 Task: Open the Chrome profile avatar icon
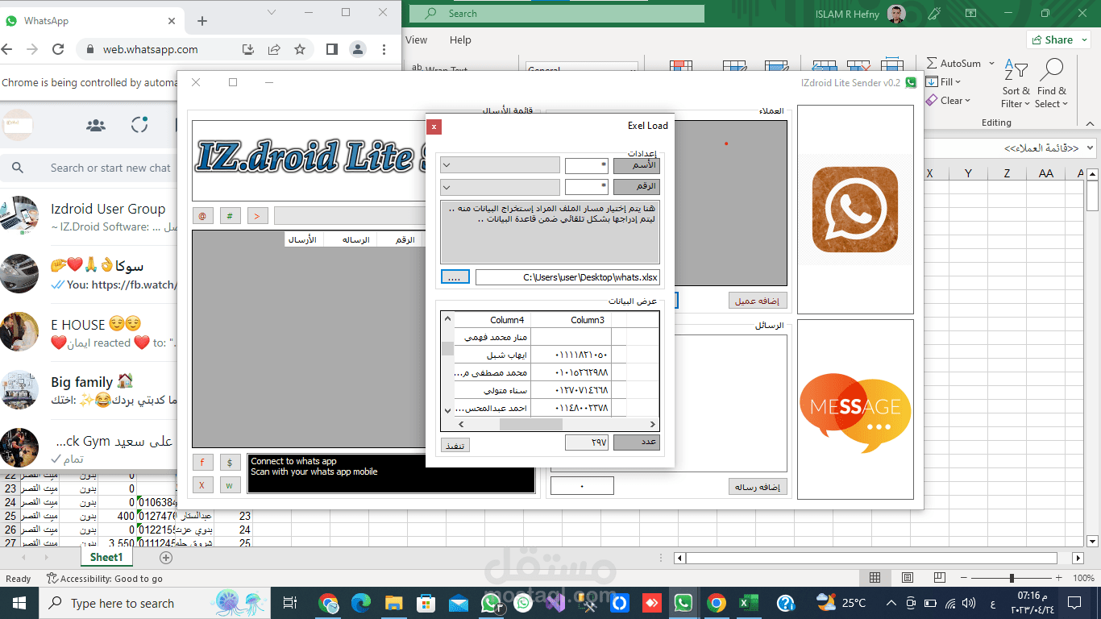[357, 49]
